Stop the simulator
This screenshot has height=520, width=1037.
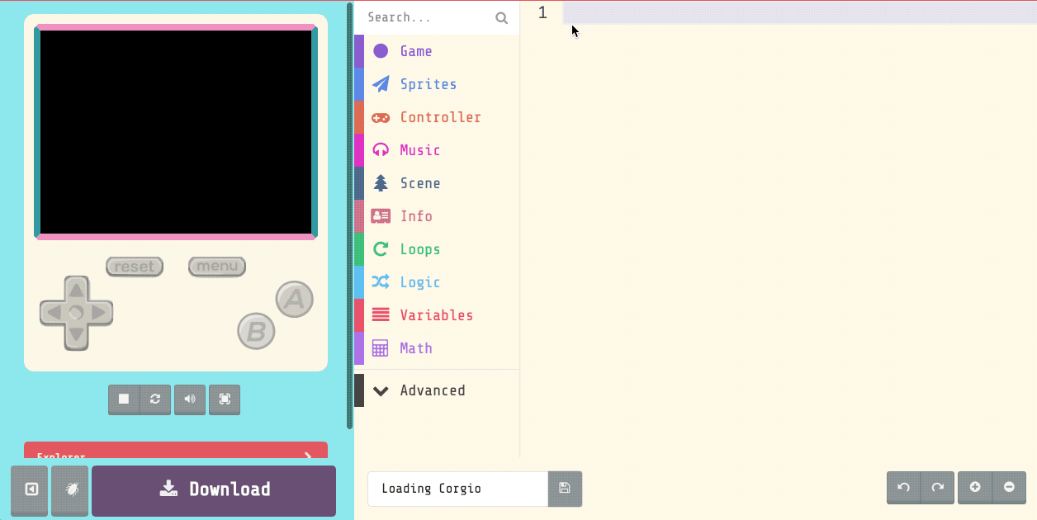124,399
